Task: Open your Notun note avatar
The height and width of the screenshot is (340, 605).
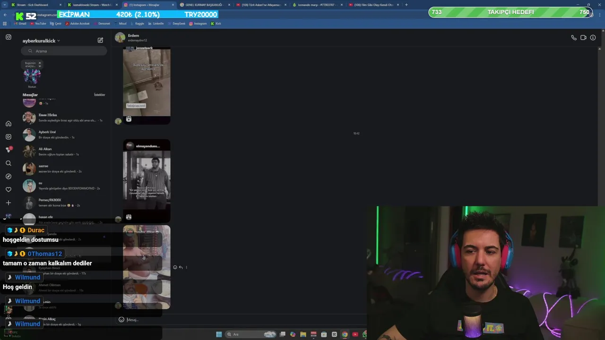Action: [x=32, y=76]
